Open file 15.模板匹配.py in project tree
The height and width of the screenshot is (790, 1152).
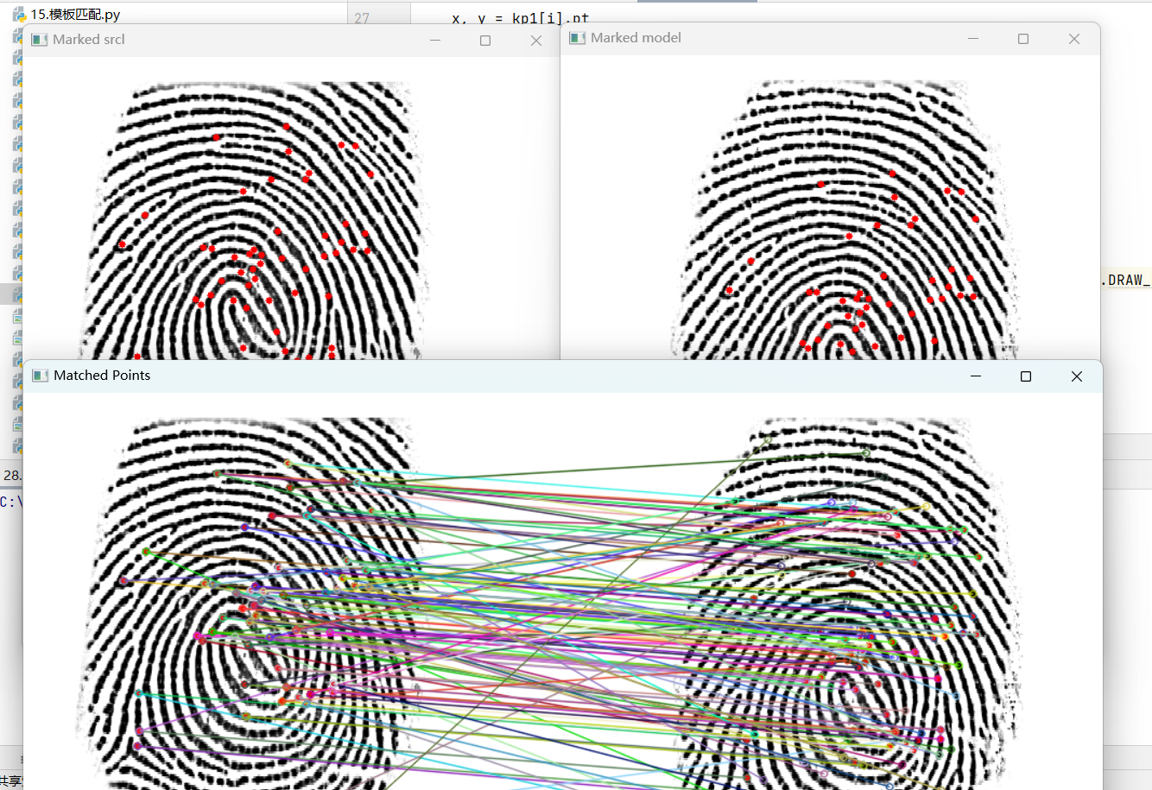point(75,14)
